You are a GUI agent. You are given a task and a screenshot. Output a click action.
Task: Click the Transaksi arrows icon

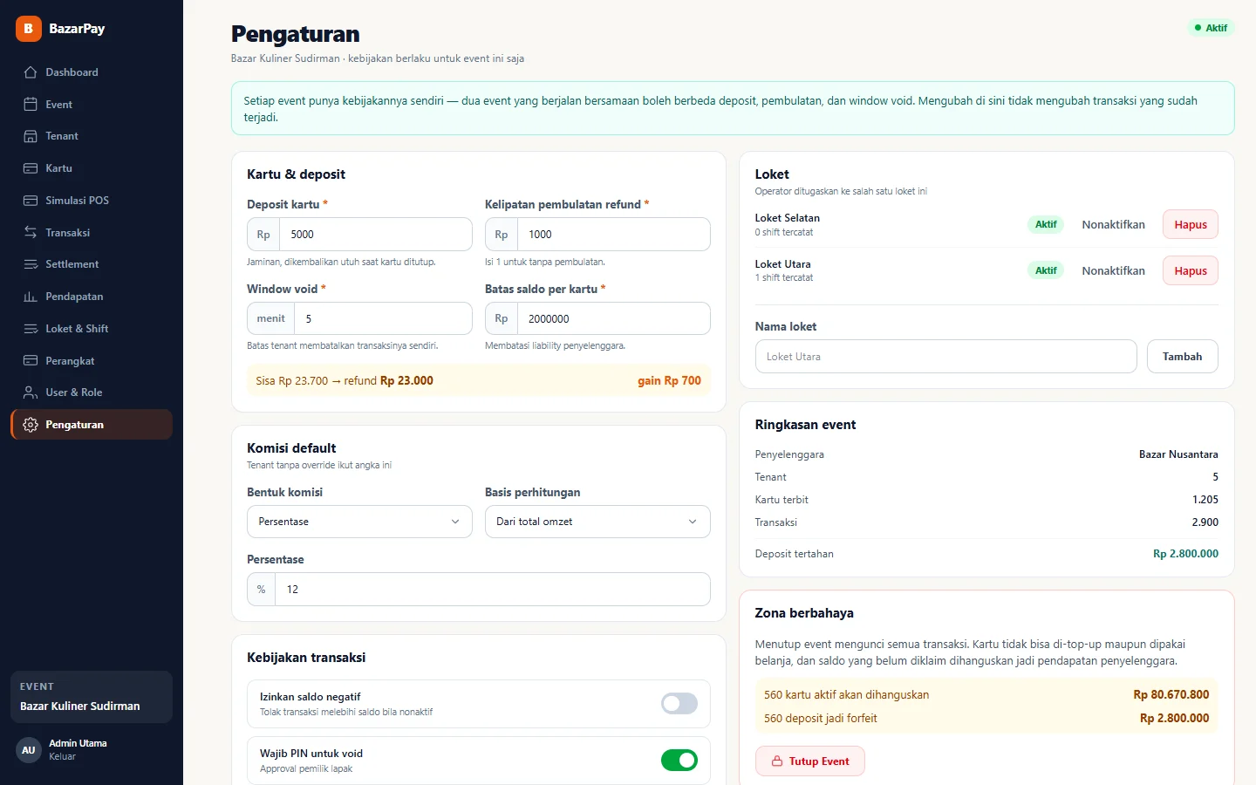[x=31, y=233]
